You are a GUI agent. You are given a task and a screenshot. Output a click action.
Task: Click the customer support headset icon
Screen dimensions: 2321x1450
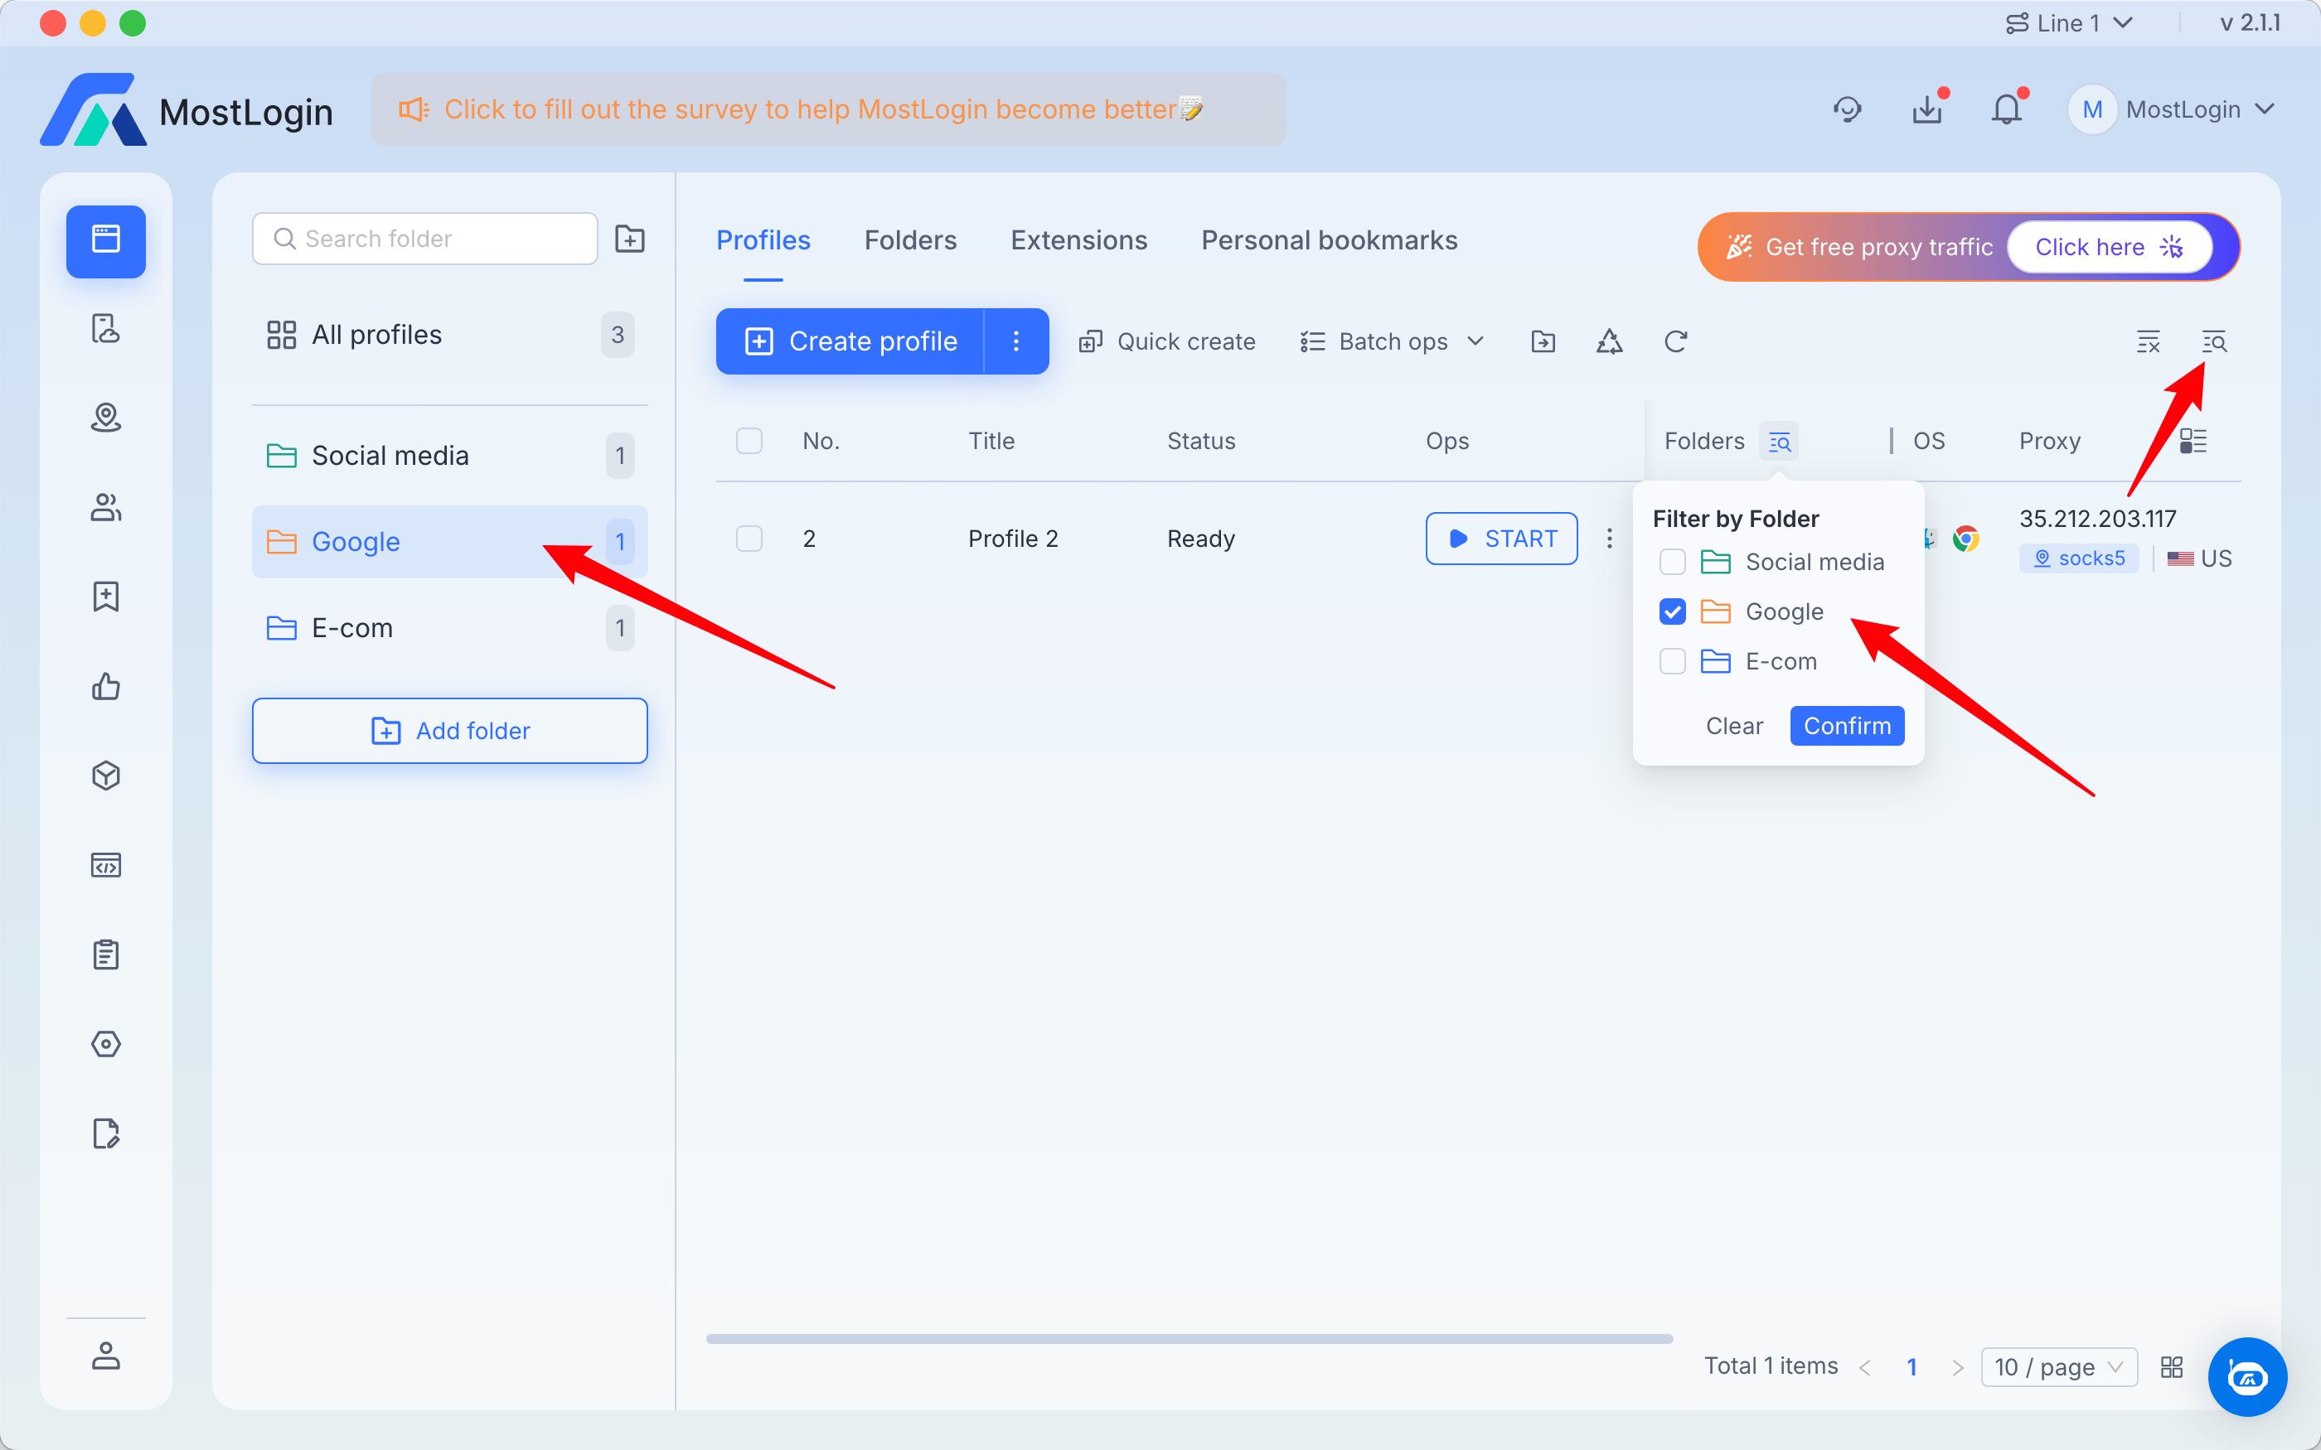(1847, 109)
